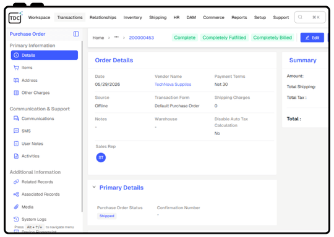This screenshot has width=334, height=237.
Task: Click the System Logs history icon
Action: click(x=16, y=219)
